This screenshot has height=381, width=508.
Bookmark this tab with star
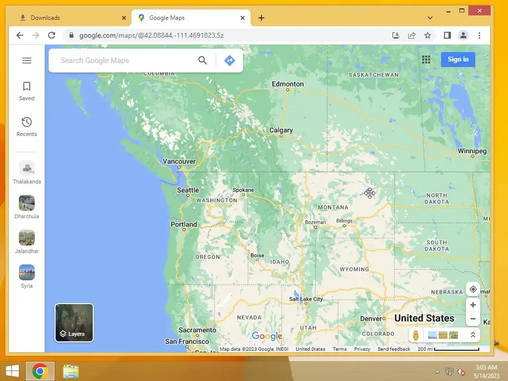click(x=428, y=35)
